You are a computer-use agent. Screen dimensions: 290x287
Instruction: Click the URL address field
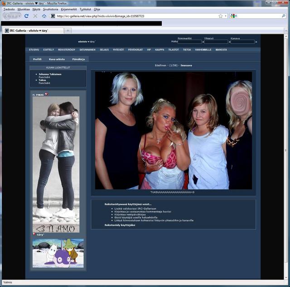pos(137,16)
